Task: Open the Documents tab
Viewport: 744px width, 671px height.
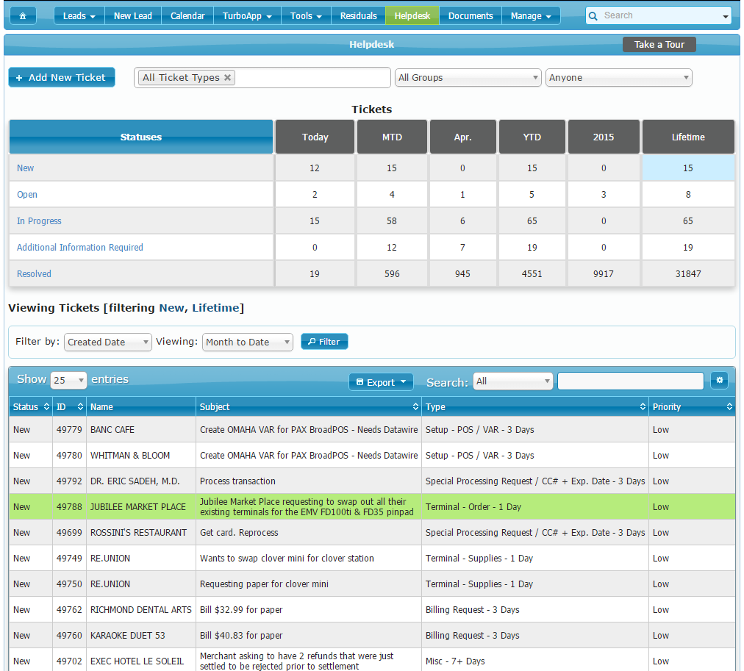Action: [471, 15]
